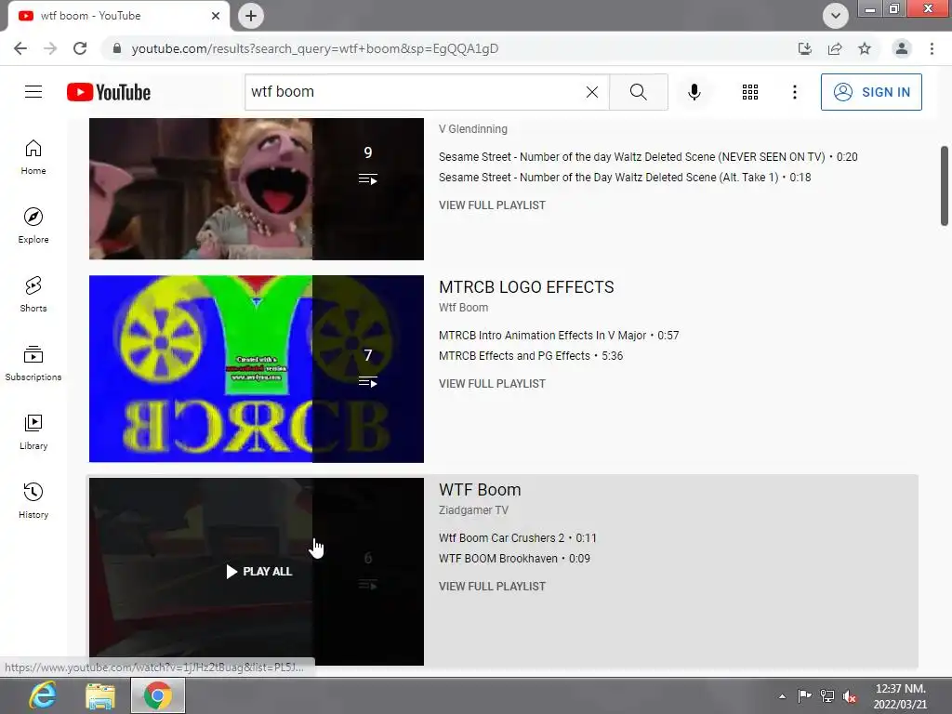Screen dimensions: 952x714
Task: Click the browser forward arrow
Action: [50, 48]
